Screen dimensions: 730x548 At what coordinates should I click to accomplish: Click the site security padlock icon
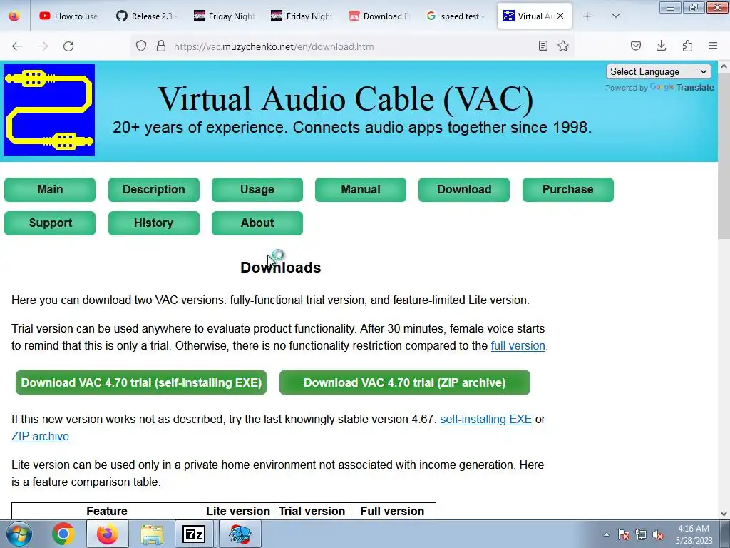(x=161, y=46)
